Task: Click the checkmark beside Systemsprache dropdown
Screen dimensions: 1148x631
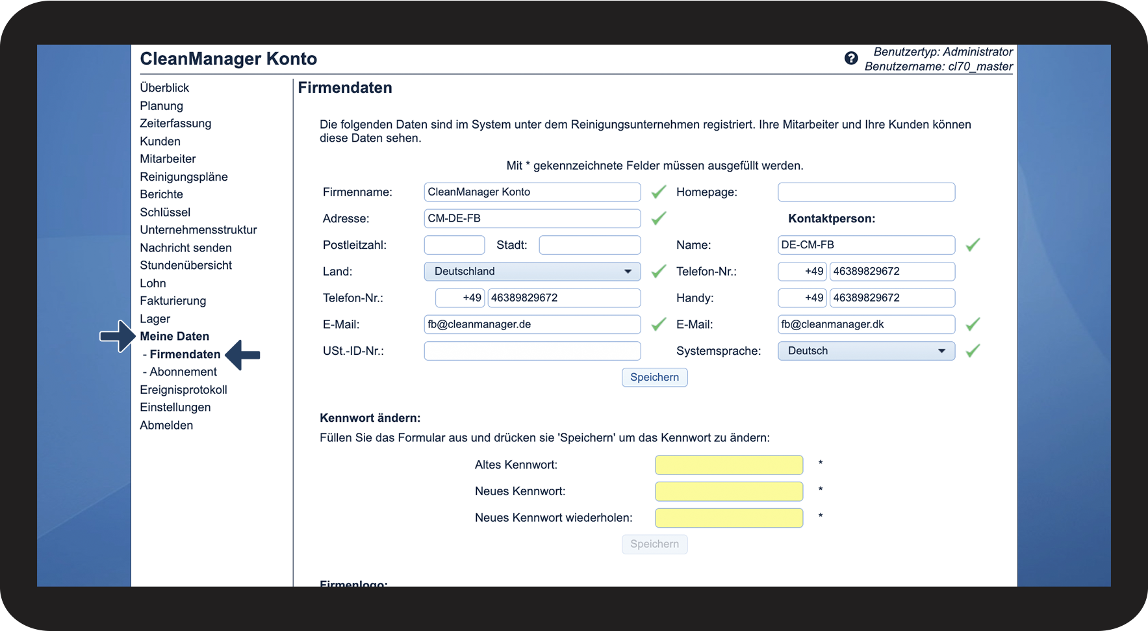Action: coord(973,351)
